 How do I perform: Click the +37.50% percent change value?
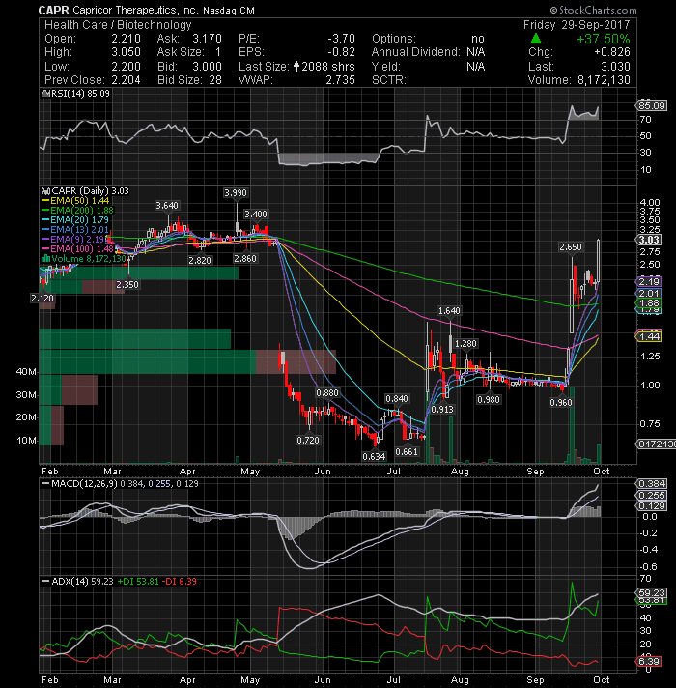pos(604,39)
